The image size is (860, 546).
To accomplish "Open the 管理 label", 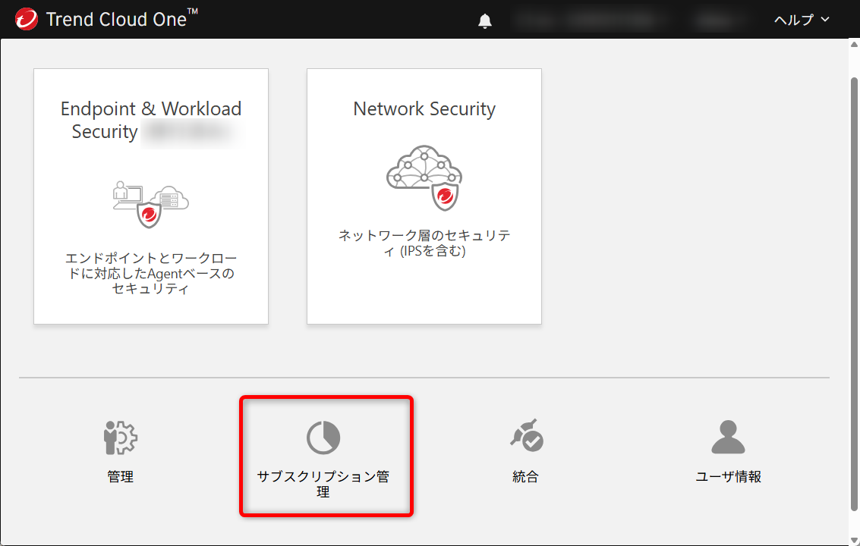I will click(120, 476).
